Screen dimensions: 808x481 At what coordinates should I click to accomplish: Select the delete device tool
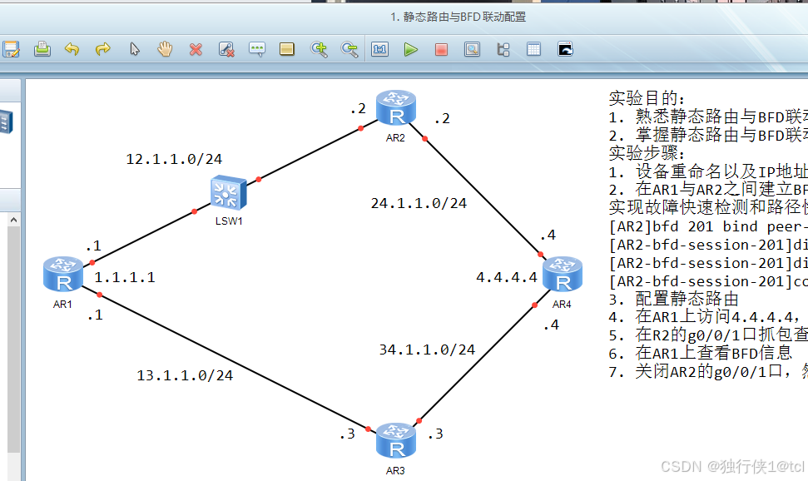tap(196, 49)
